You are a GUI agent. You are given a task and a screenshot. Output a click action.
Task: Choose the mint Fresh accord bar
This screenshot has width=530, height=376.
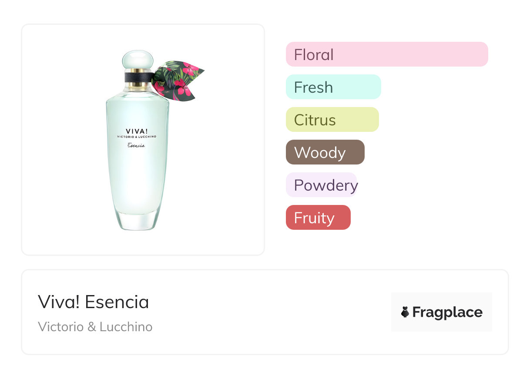[333, 87]
